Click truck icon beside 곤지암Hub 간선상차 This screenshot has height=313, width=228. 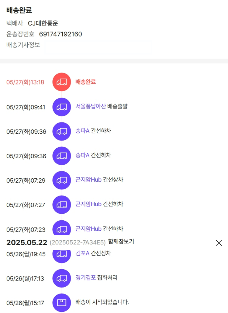[x=62, y=180]
